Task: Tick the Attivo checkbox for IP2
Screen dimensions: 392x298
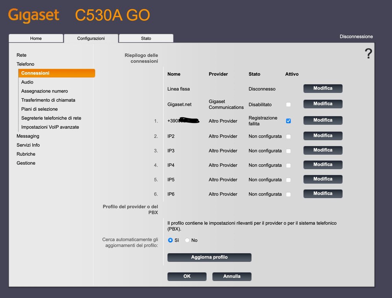Action: (x=288, y=136)
